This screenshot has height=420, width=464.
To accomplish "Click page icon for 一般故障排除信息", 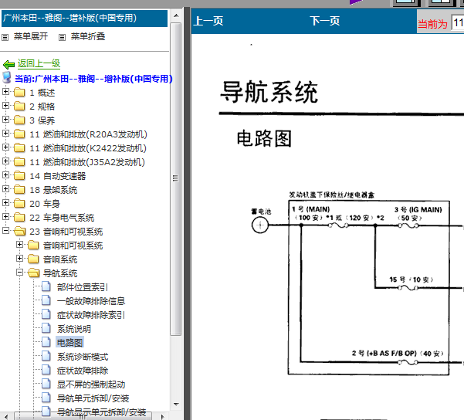I will [46, 300].
